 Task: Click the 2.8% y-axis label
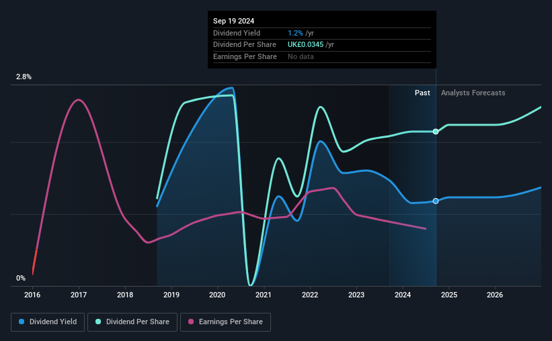(24, 77)
